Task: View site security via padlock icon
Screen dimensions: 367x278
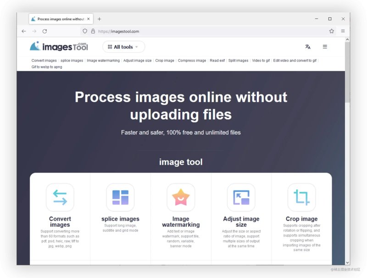Action: (x=93, y=31)
